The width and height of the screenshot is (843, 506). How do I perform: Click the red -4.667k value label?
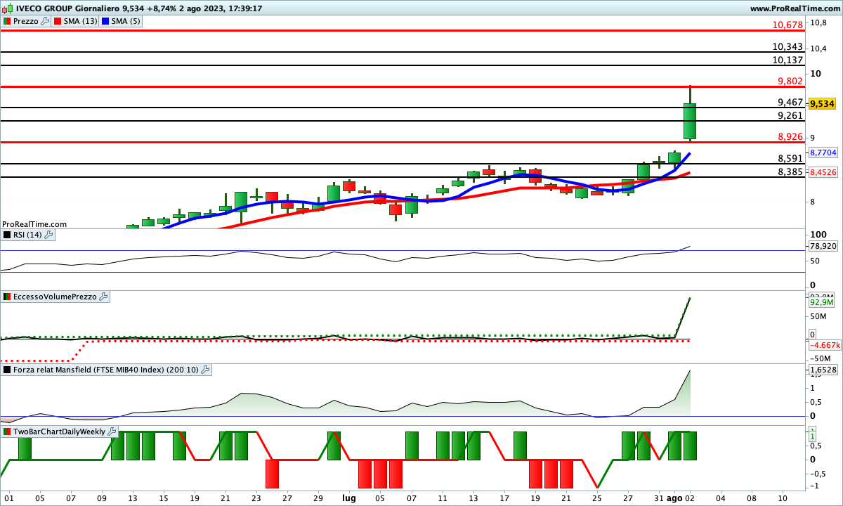coord(825,345)
